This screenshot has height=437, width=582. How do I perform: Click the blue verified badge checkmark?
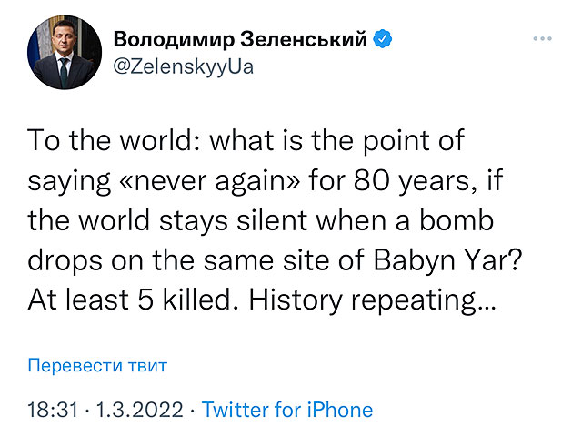point(382,38)
